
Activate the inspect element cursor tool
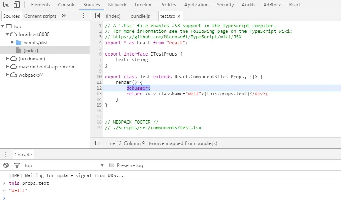tap(6, 5)
